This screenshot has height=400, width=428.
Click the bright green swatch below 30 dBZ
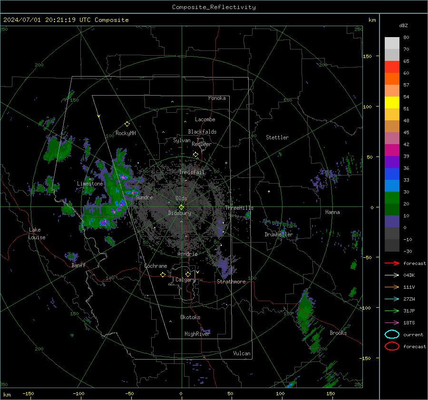tap(392, 198)
